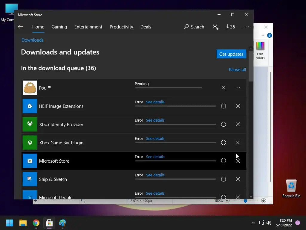This screenshot has width=306, height=230.
Task: Cancel the Pou download
Action: 224,88
